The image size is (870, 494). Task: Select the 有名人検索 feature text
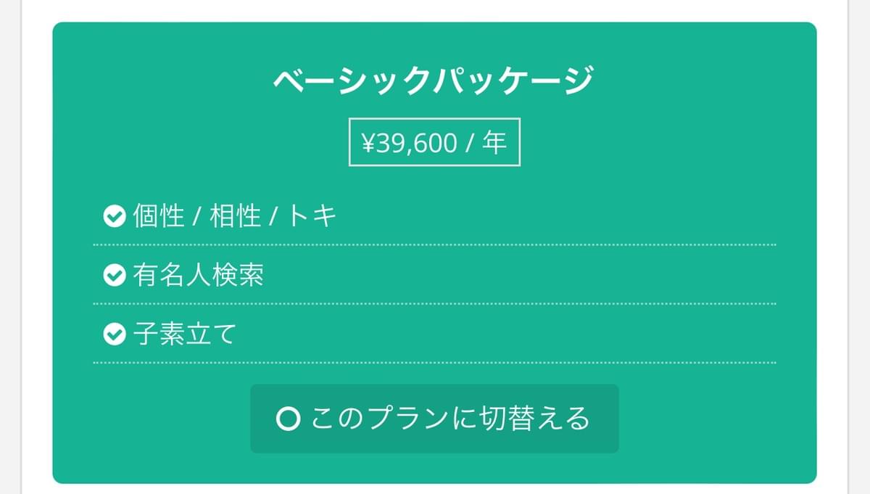pos(198,276)
